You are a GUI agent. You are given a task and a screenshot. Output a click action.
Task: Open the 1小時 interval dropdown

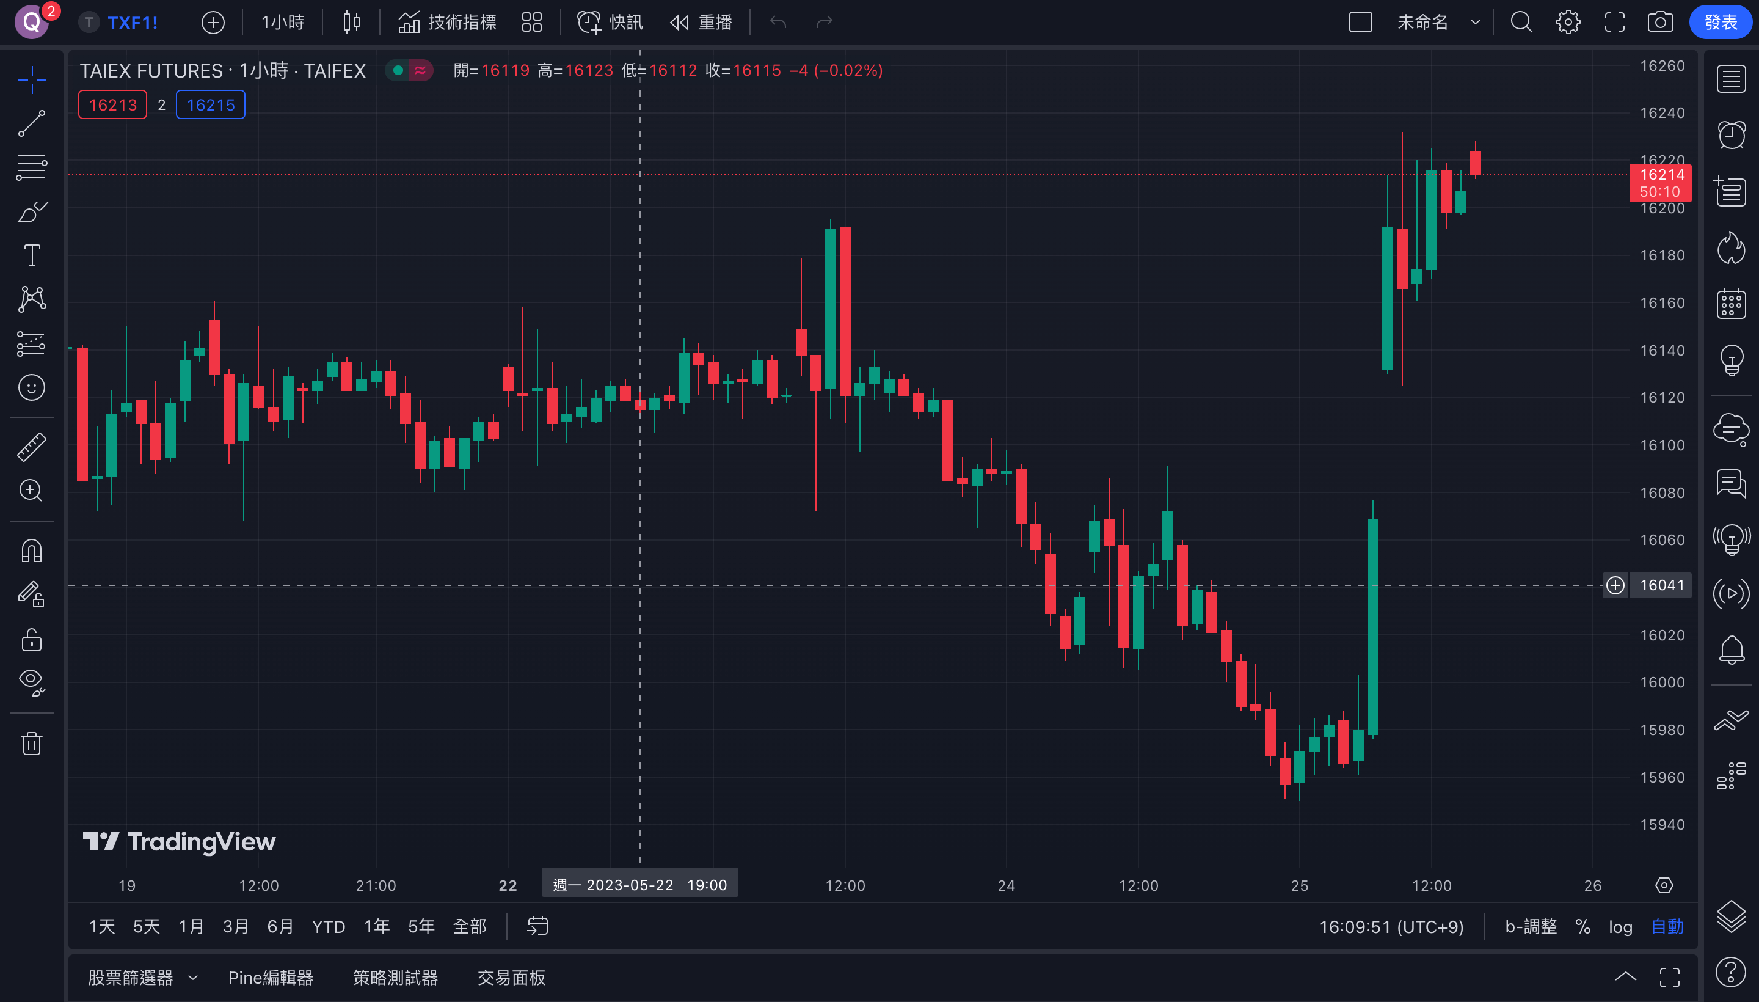click(283, 23)
